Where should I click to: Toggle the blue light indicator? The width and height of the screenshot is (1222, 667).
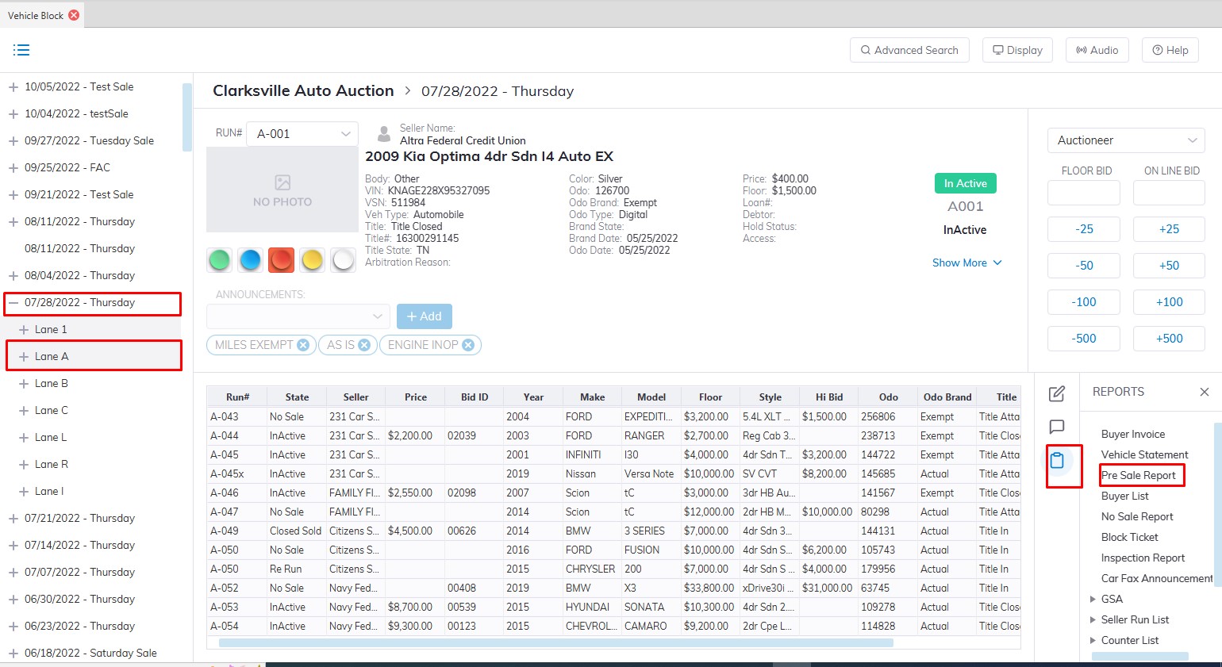click(x=251, y=259)
